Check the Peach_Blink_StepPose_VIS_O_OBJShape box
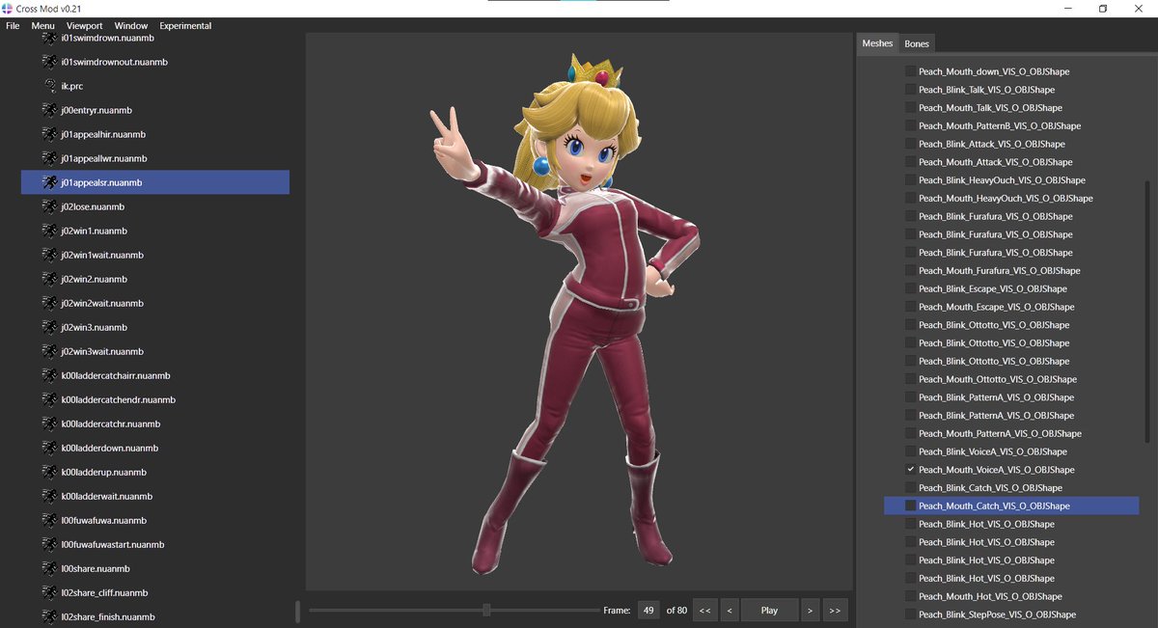Image resolution: width=1158 pixels, height=628 pixels. click(910, 614)
